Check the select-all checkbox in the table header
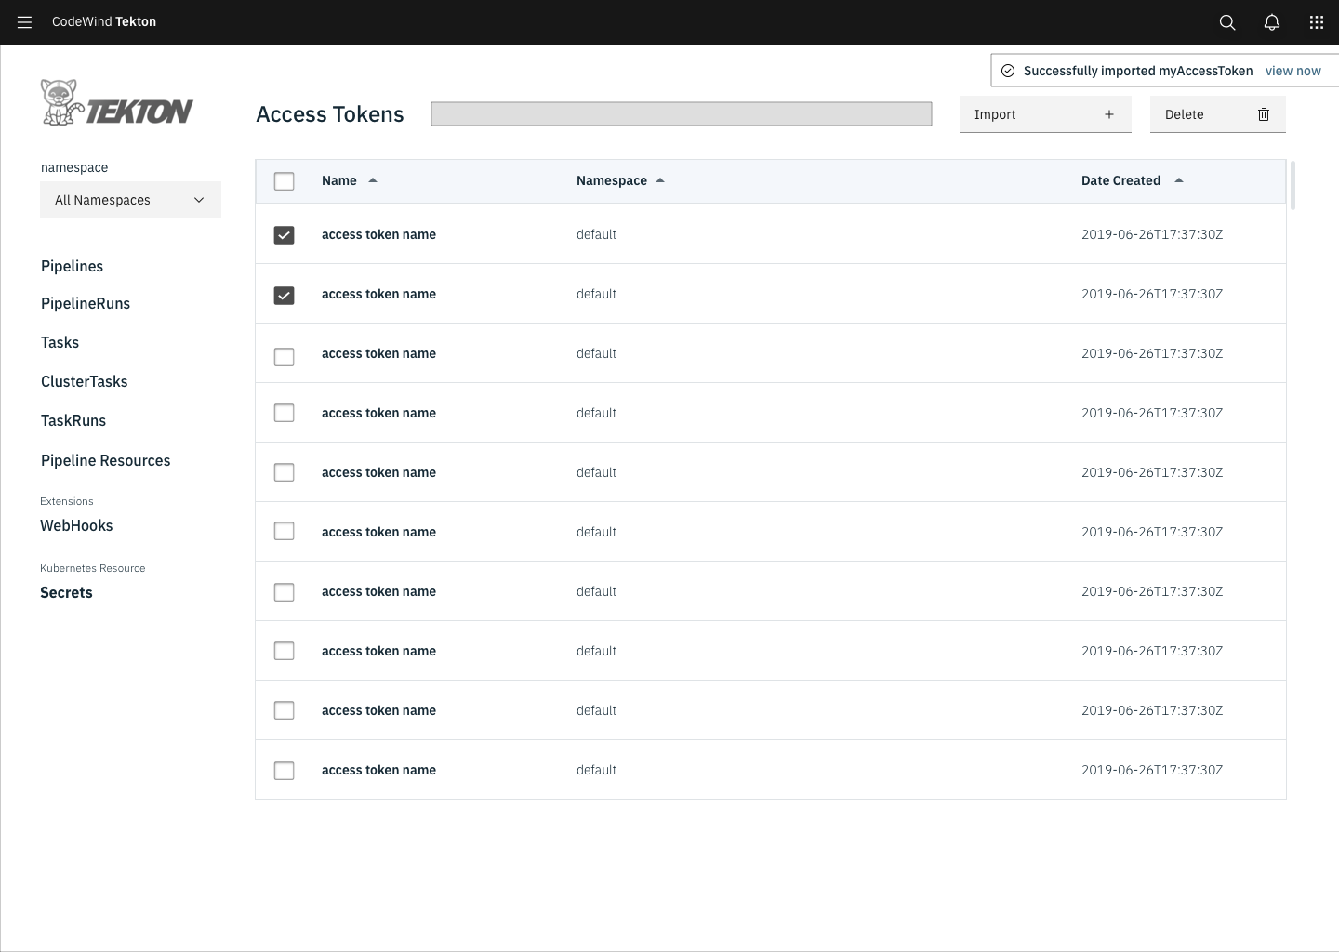The image size is (1339, 952). [284, 180]
